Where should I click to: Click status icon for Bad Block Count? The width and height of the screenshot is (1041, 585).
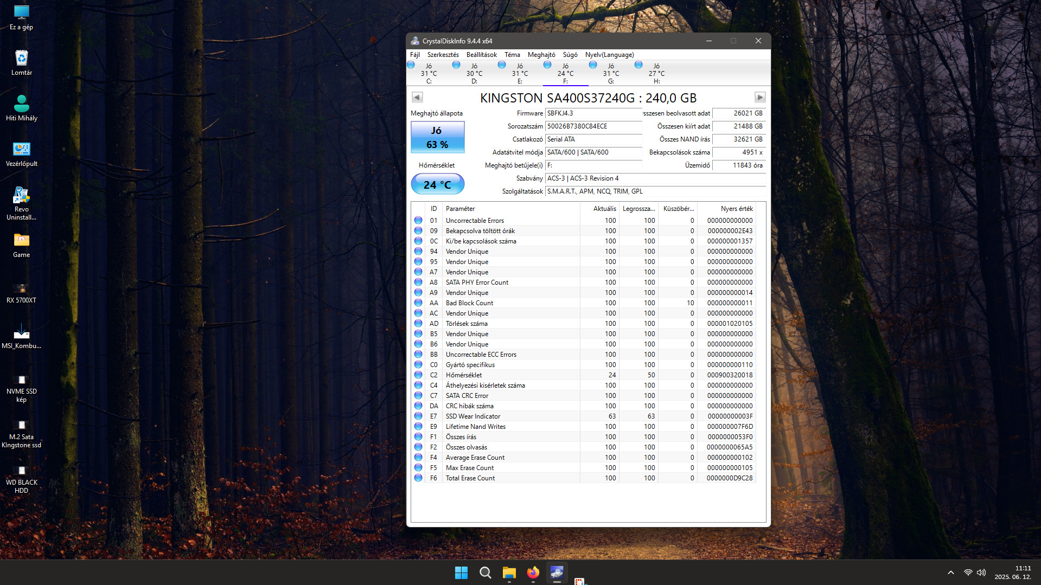(x=418, y=303)
